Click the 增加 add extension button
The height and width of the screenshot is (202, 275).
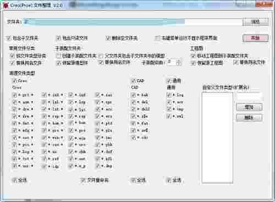click(x=249, y=107)
